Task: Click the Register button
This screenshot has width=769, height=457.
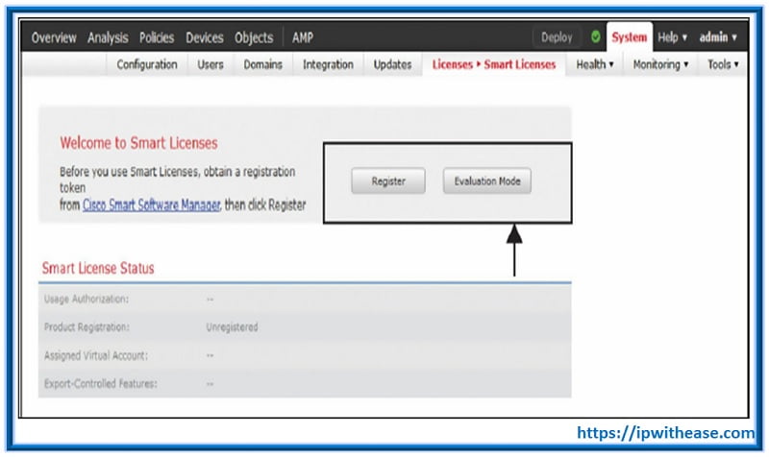Action: click(x=388, y=180)
